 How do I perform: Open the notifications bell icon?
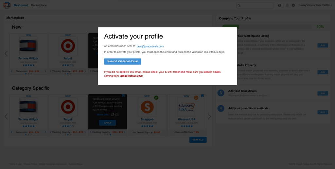(287, 5)
